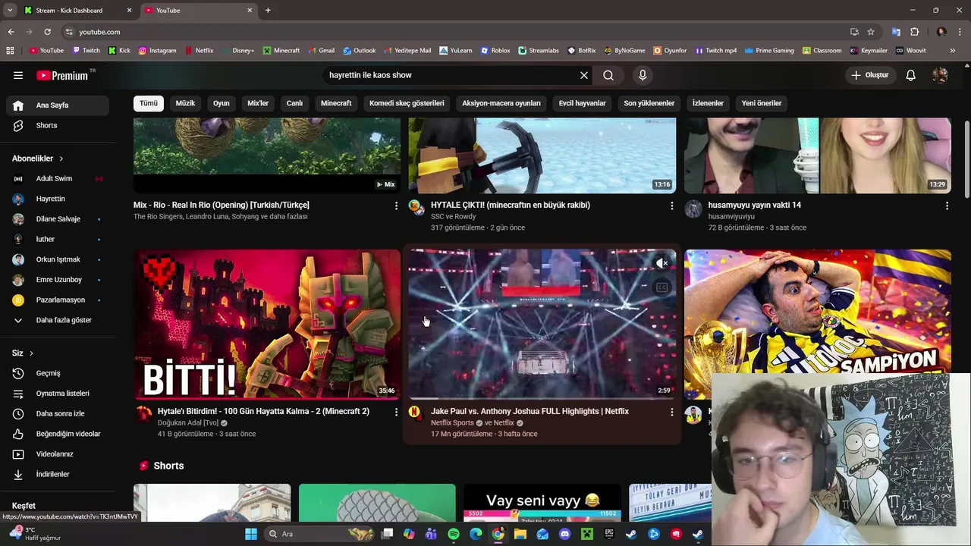Open the notifications bell
This screenshot has height=546, width=971.
911,75
